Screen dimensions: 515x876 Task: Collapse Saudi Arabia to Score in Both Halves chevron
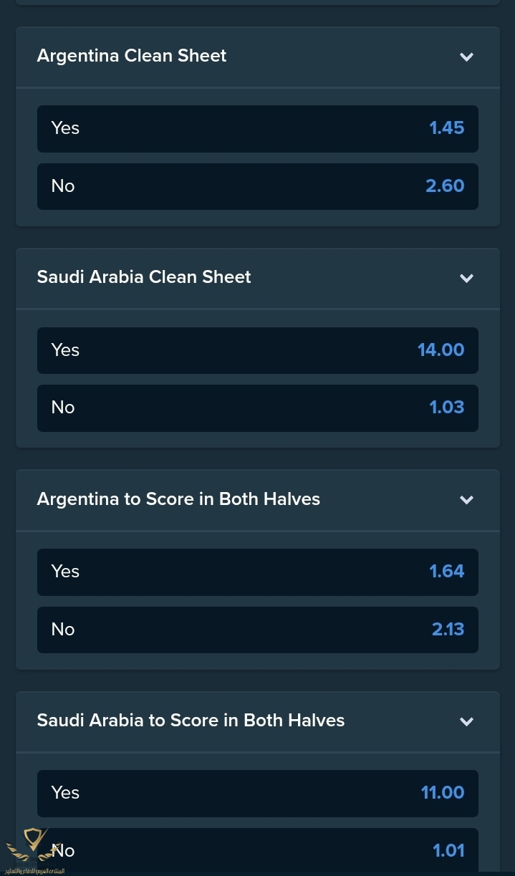click(466, 721)
